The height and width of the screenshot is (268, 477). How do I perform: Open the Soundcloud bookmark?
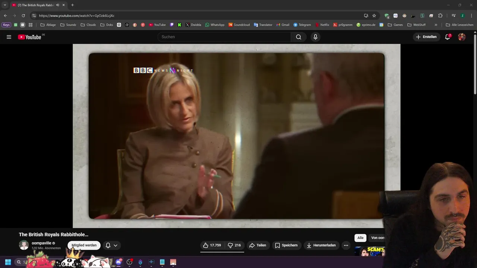click(239, 25)
